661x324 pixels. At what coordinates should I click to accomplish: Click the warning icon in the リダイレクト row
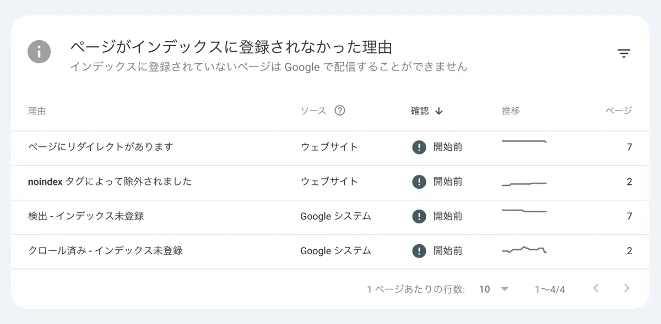(419, 147)
